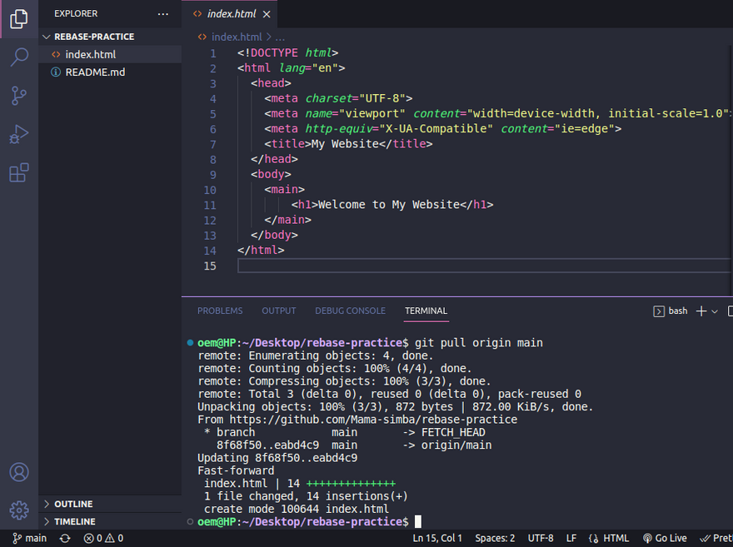Viewport: 733px width, 547px height.
Task: Switch to the OUTPUT panel tab
Action: [x=278, y=311]
